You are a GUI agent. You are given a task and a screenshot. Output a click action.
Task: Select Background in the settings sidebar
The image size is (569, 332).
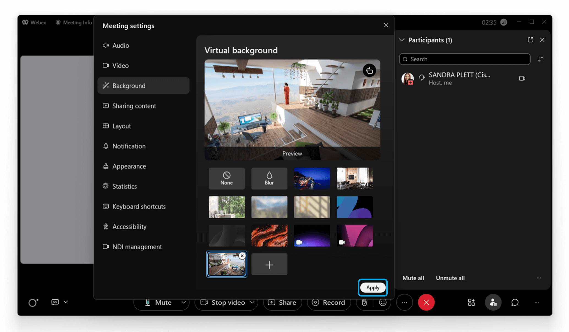143,86
